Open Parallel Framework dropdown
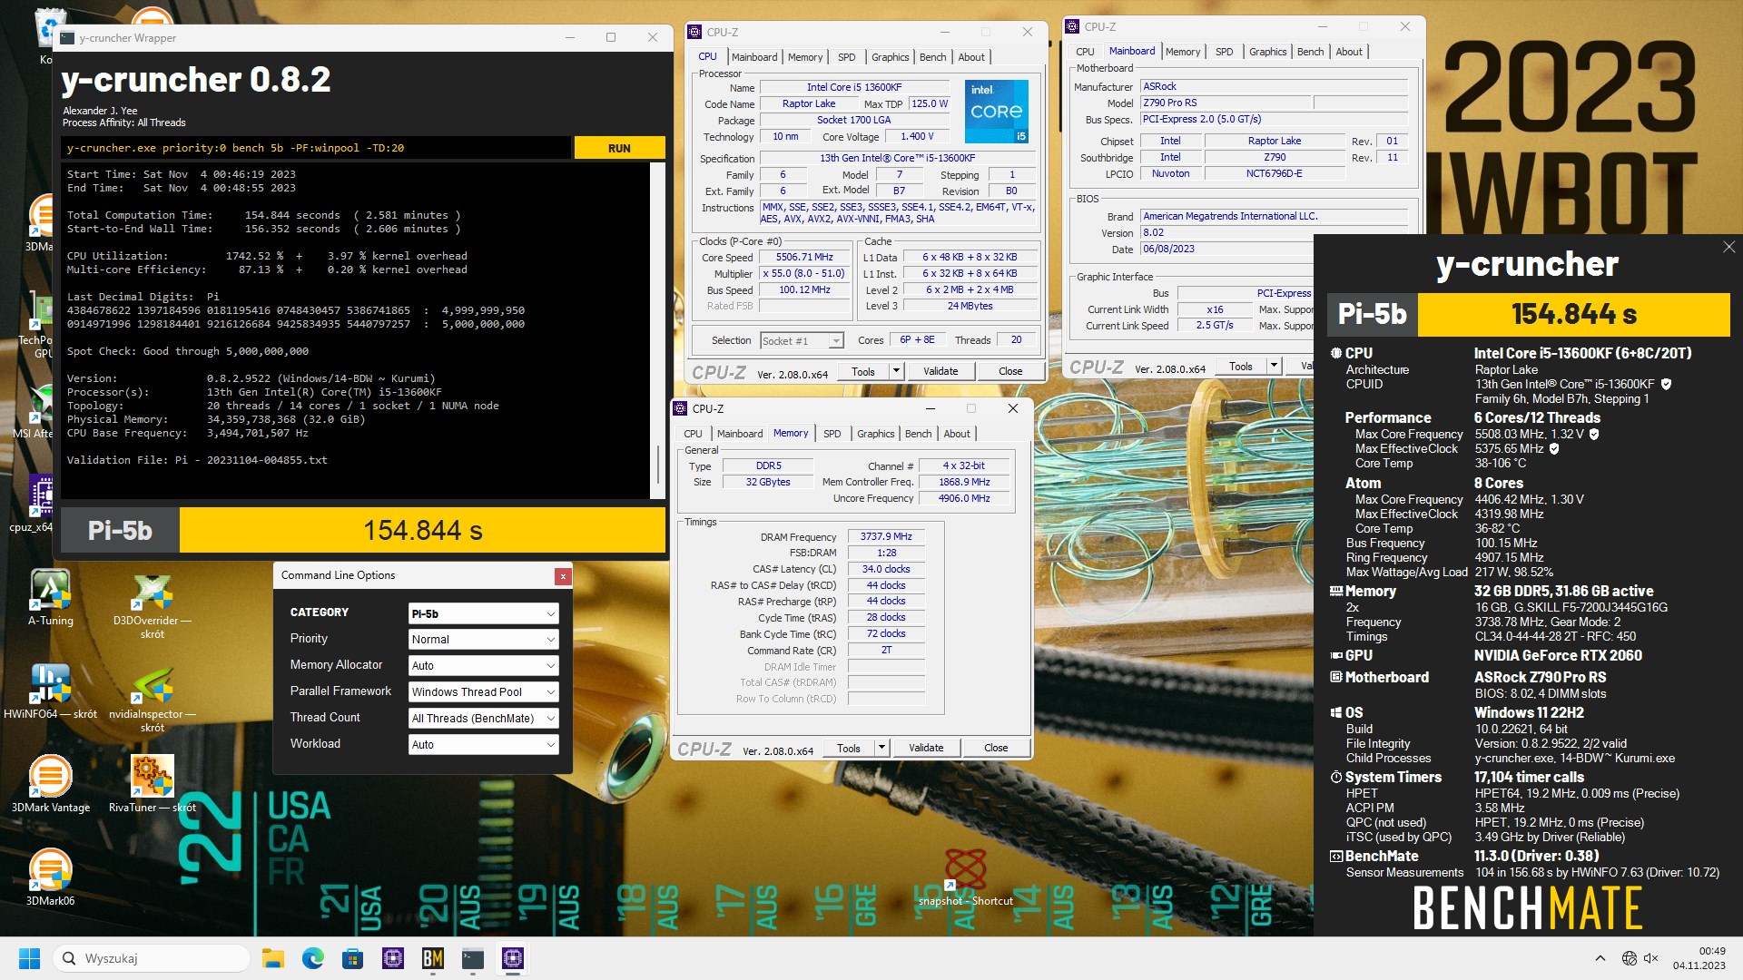Image resolution: width=1743 pixels, height=980 pixels. 483,692
